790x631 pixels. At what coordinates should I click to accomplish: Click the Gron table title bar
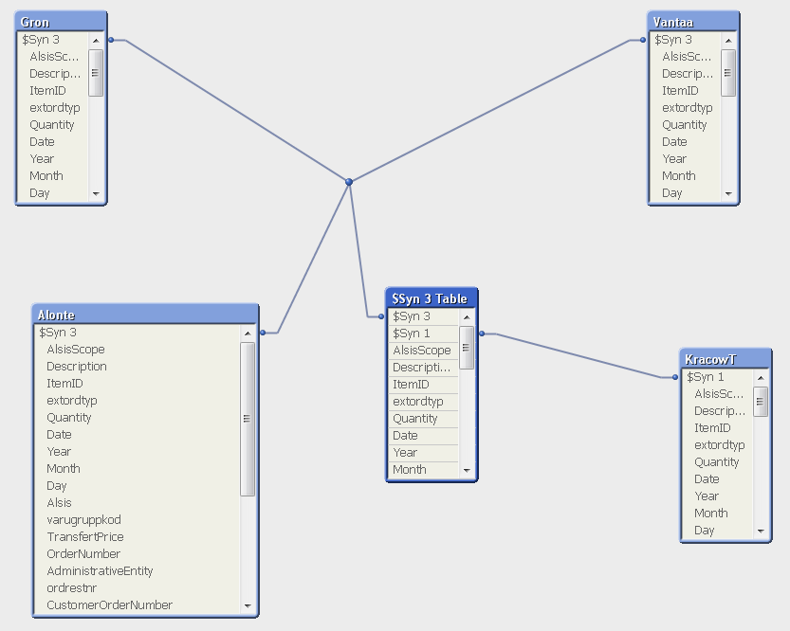click(x=61, y=22)
